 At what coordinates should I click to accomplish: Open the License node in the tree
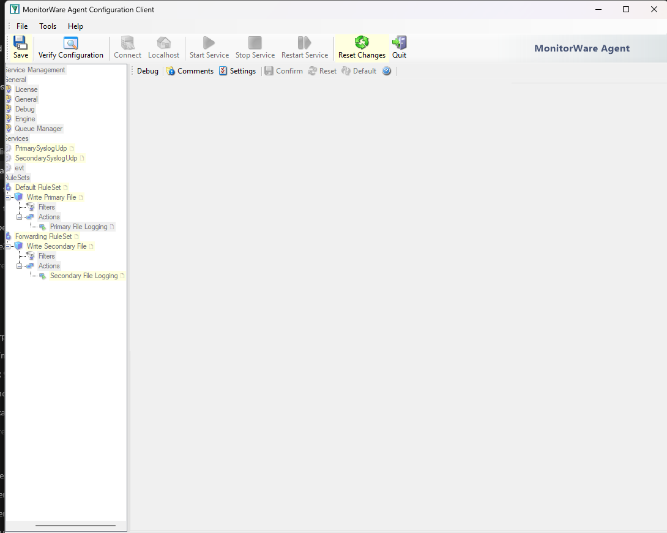pyautogui.click(x=26, y=89)
